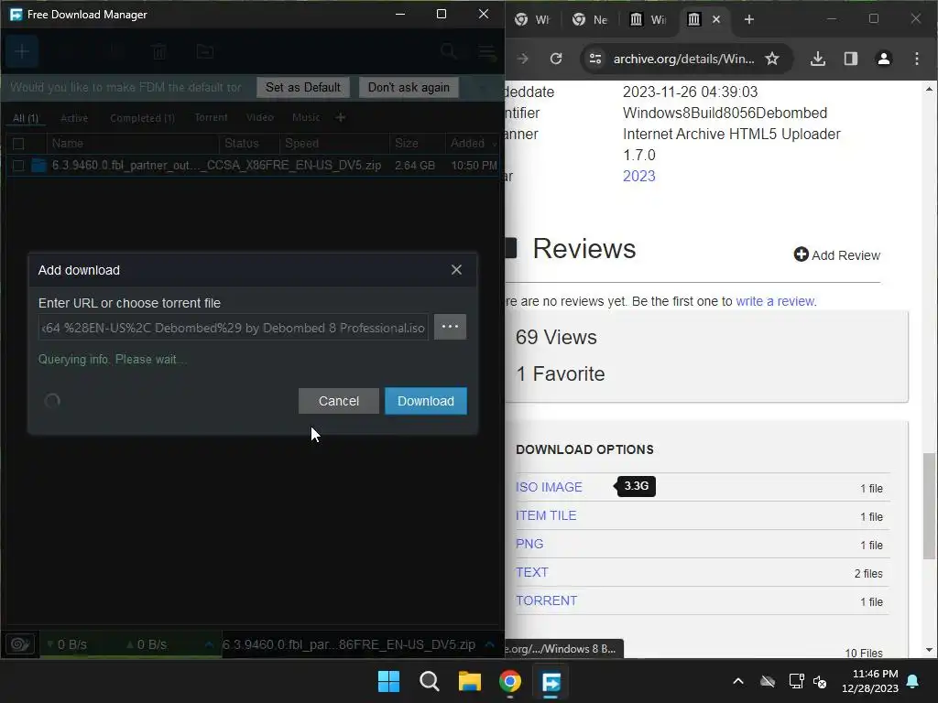Open the TORRENT download option
The height and width of the screenshot is (703, 938).
point(547,600)
